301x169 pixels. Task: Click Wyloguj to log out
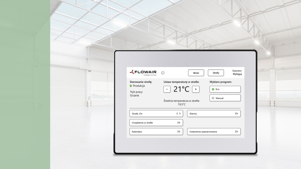coord(237,74)
